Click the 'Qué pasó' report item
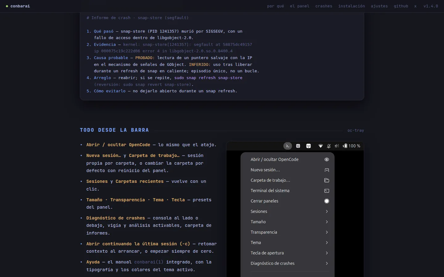 (104, 31)
